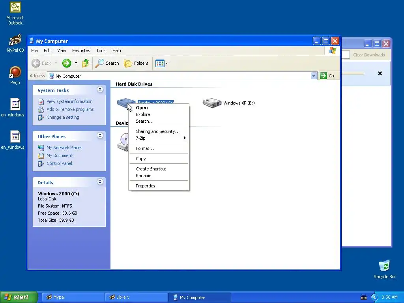Choose Format... from context menu
Screen dimensions: 404x303
click(x=159, y=148)
